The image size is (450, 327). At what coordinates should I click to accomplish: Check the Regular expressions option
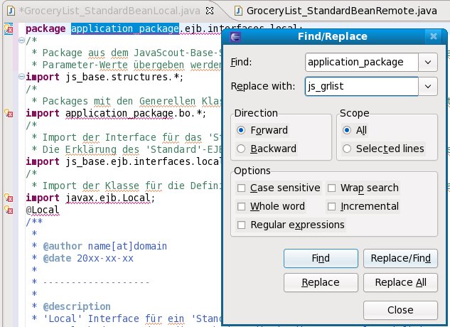(x=242, y=225)
